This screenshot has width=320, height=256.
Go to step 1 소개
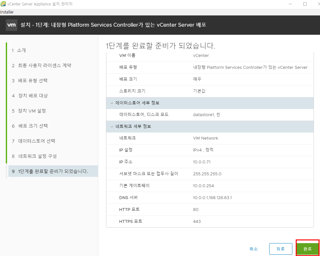19,50
